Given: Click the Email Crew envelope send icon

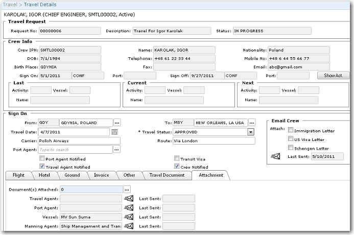Looking at the screenshot, I should [x=276, y=156].
